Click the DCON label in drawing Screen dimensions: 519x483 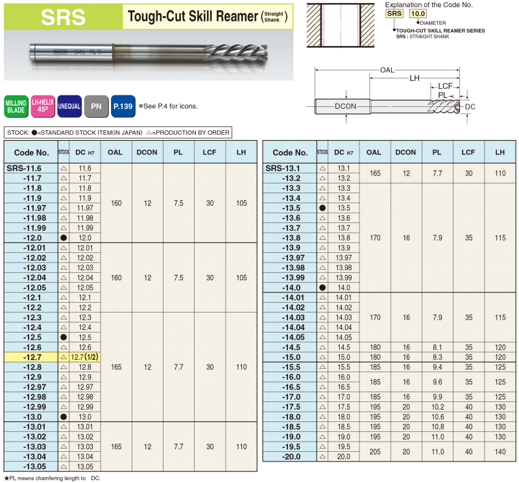[345, 106]
